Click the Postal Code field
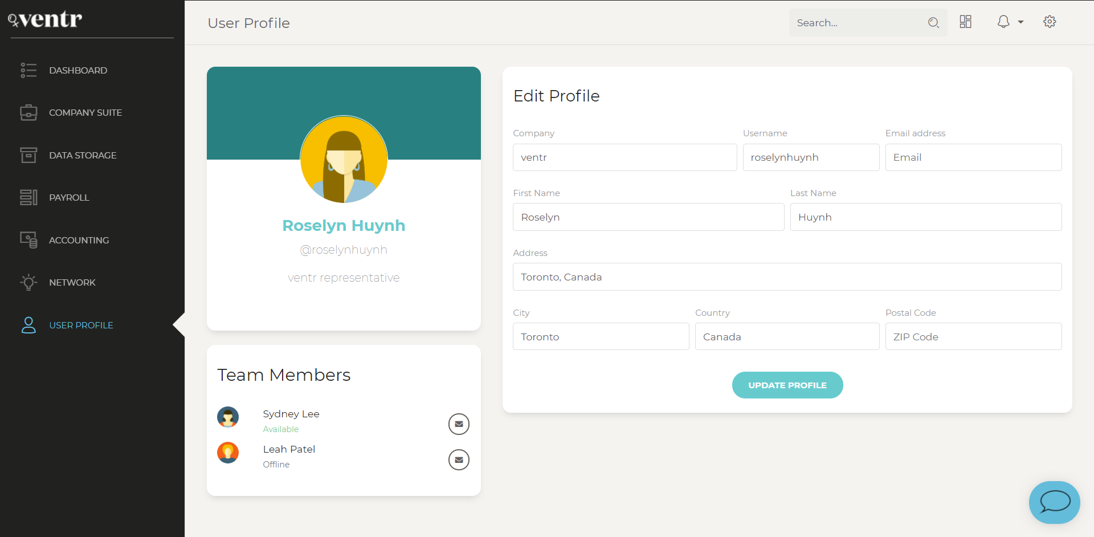The height and width of the screenshot is (537, 1094). [974, 337]
